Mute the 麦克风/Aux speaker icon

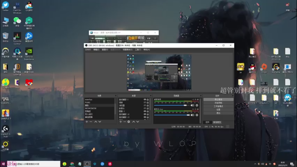pyautogui.click(x=192, y=115)
